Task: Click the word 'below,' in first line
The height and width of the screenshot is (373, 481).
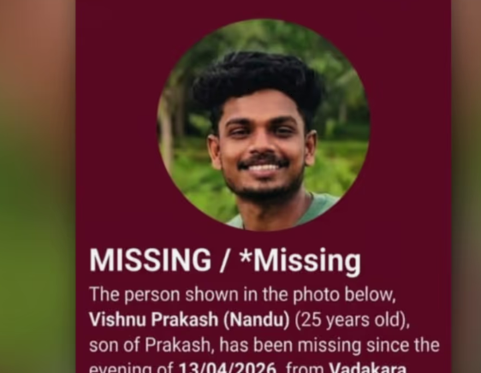Action: pyautogui.click(x=370, y=294)
